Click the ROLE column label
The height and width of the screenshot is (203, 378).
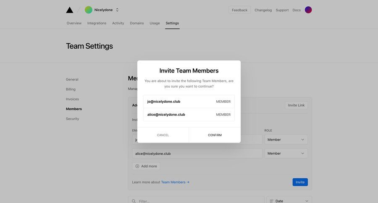tap(268, 130)
